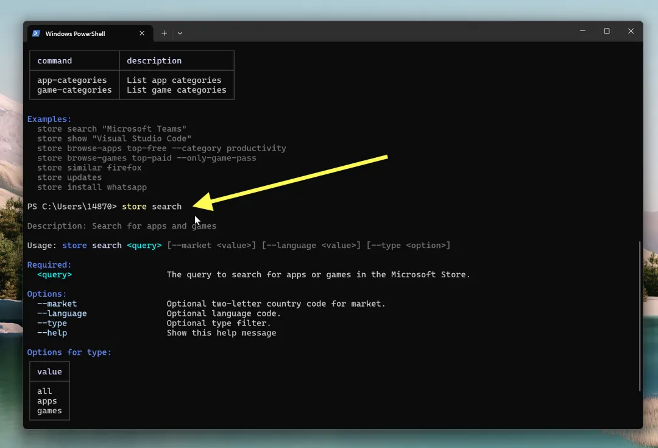658x448 pixels.
Task: Click example 'store show "Visual Studio Code"'
Action: 114,138
